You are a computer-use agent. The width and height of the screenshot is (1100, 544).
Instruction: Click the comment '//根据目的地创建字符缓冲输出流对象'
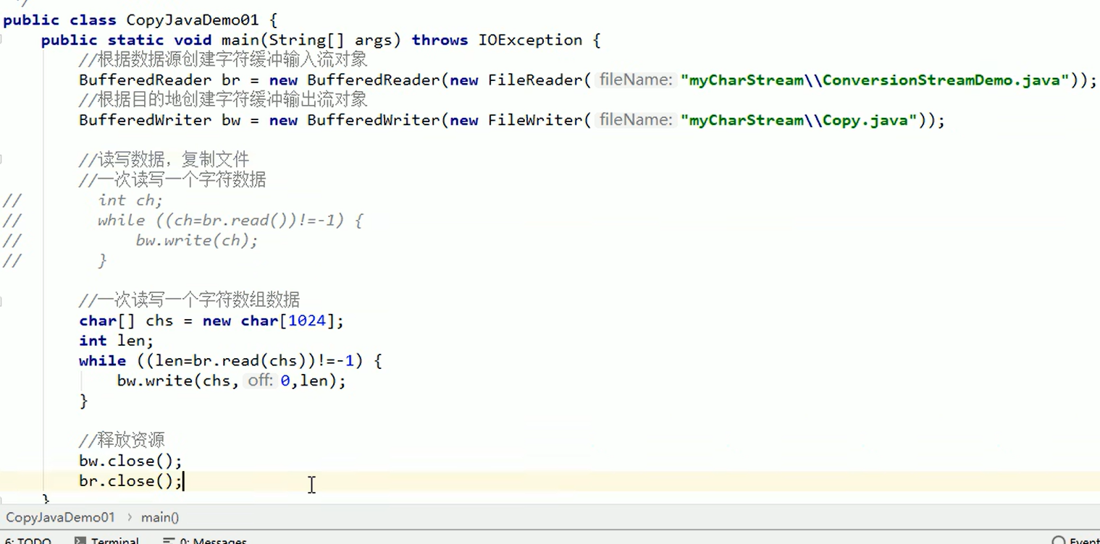(223, 100)
